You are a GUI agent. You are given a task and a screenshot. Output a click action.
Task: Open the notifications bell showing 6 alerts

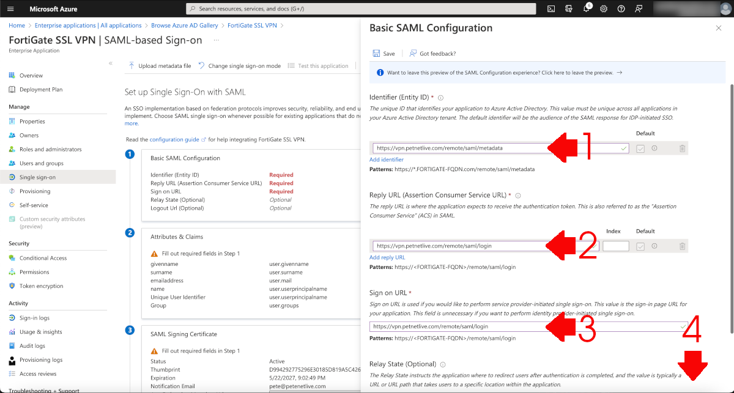click(587, 9)
